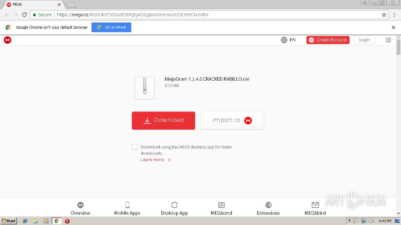Click the Create Account button
Viewport: 401px width, 225px height.
pyautogui.click(x=328, y=40)
